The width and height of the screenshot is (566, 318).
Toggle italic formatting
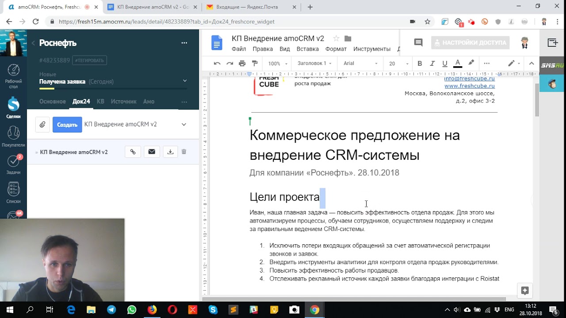click(432, 63)
